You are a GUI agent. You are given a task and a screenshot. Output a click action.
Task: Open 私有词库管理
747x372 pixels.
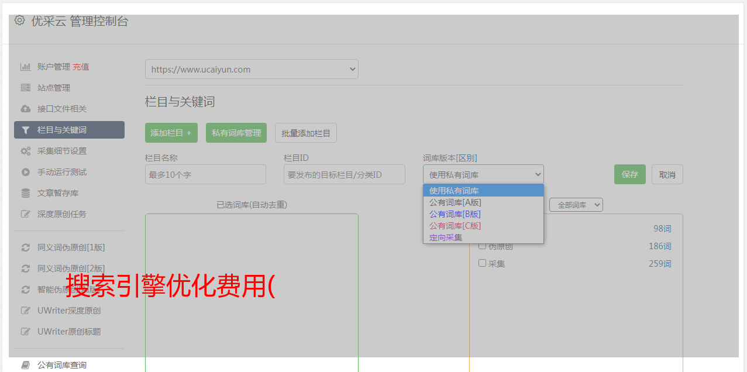[236, 133]
